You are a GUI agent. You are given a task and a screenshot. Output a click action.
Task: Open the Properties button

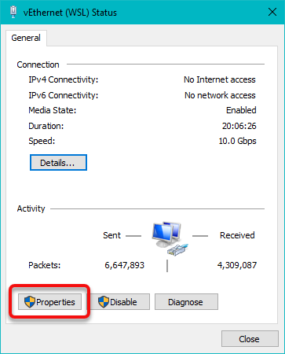(x=49, y=302)
